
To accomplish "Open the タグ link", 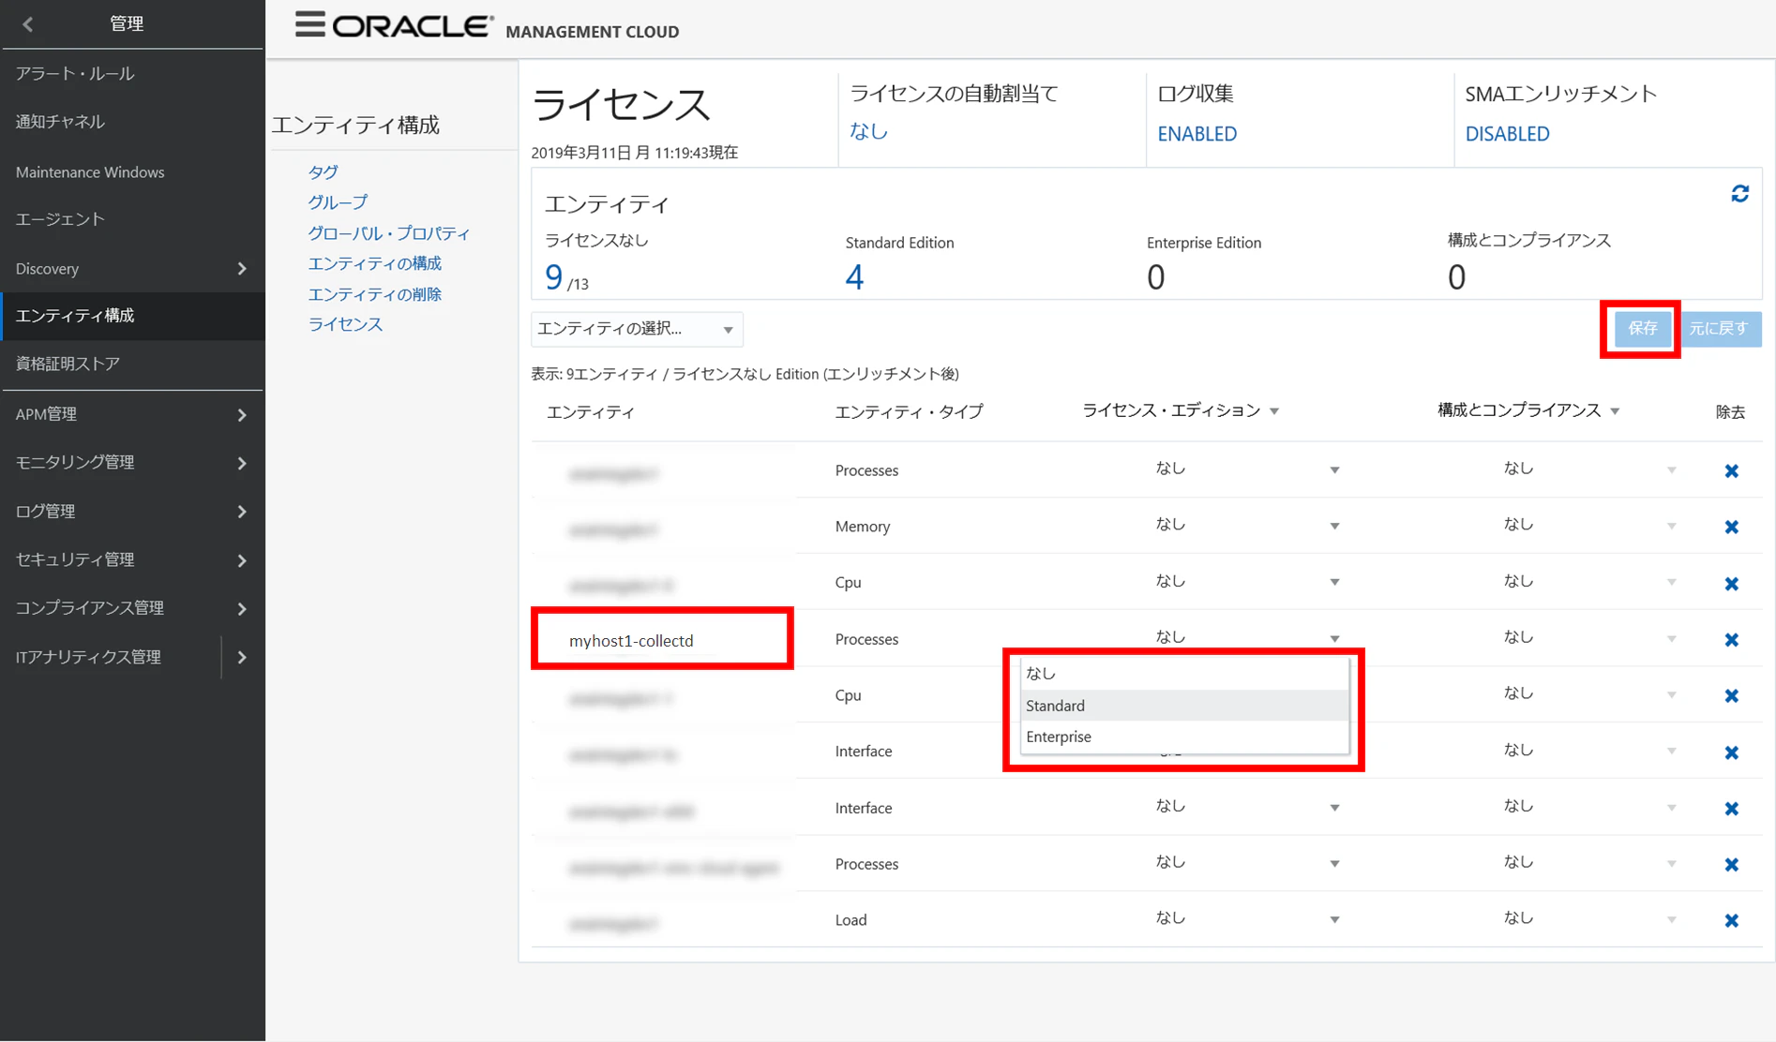I will [x=323, y=171].
